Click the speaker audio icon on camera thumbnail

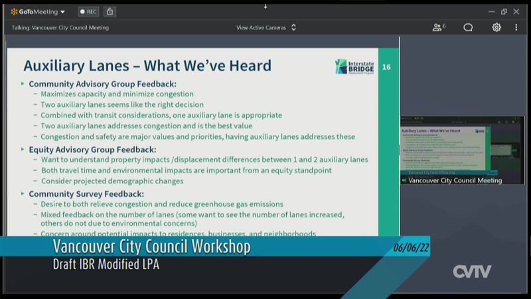click(x=404, y=180)
